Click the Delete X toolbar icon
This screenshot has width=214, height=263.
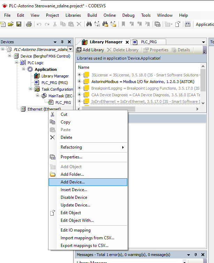pos(79,24)
